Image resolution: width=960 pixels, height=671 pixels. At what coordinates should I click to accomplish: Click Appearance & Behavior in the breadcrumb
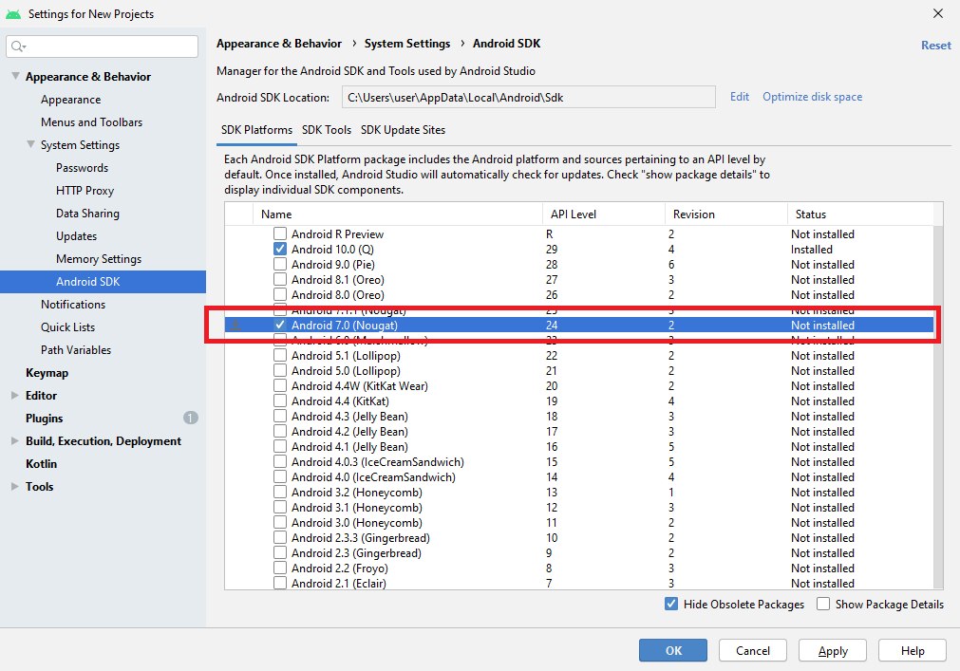tap(279, 44)
